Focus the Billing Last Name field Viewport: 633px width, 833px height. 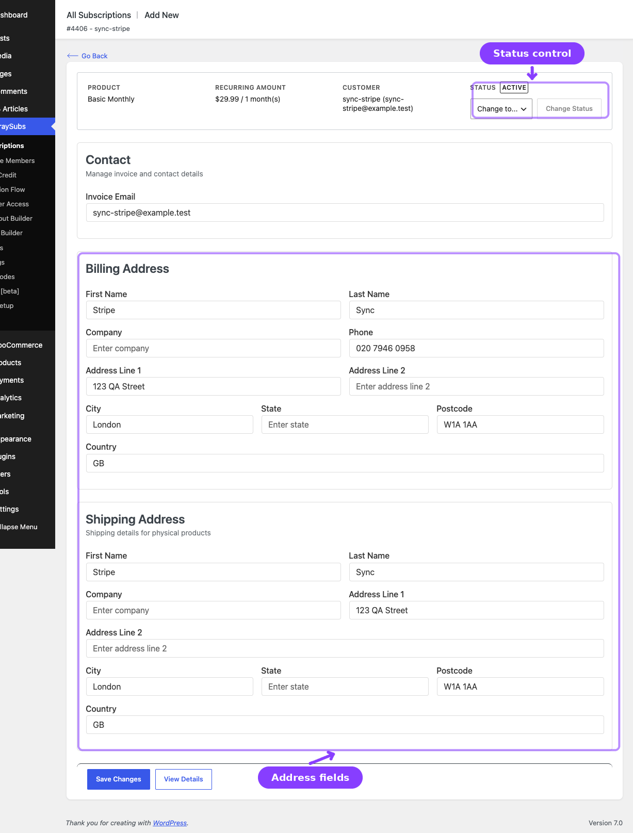coord(476,310)
